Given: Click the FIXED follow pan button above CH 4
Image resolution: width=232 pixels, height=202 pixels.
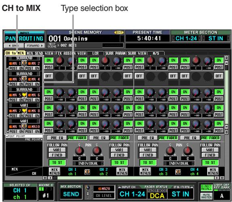Looking at the screenshot, I should (x=210, y=155).
